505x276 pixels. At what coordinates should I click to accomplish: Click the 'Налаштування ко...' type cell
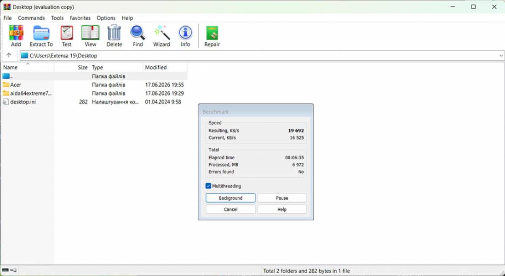pyautogui.click(x=115, y=102)
